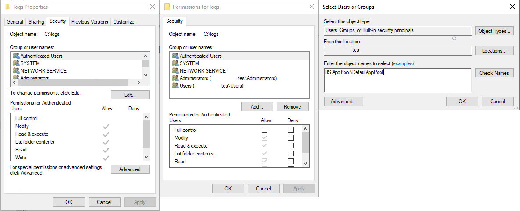Click Add... in Permissions for logs

(x=257, y=107)
